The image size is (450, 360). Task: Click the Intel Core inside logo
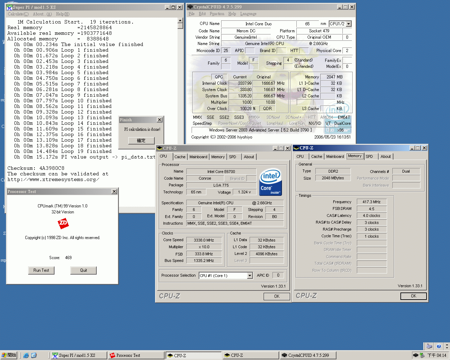[270, 182]
